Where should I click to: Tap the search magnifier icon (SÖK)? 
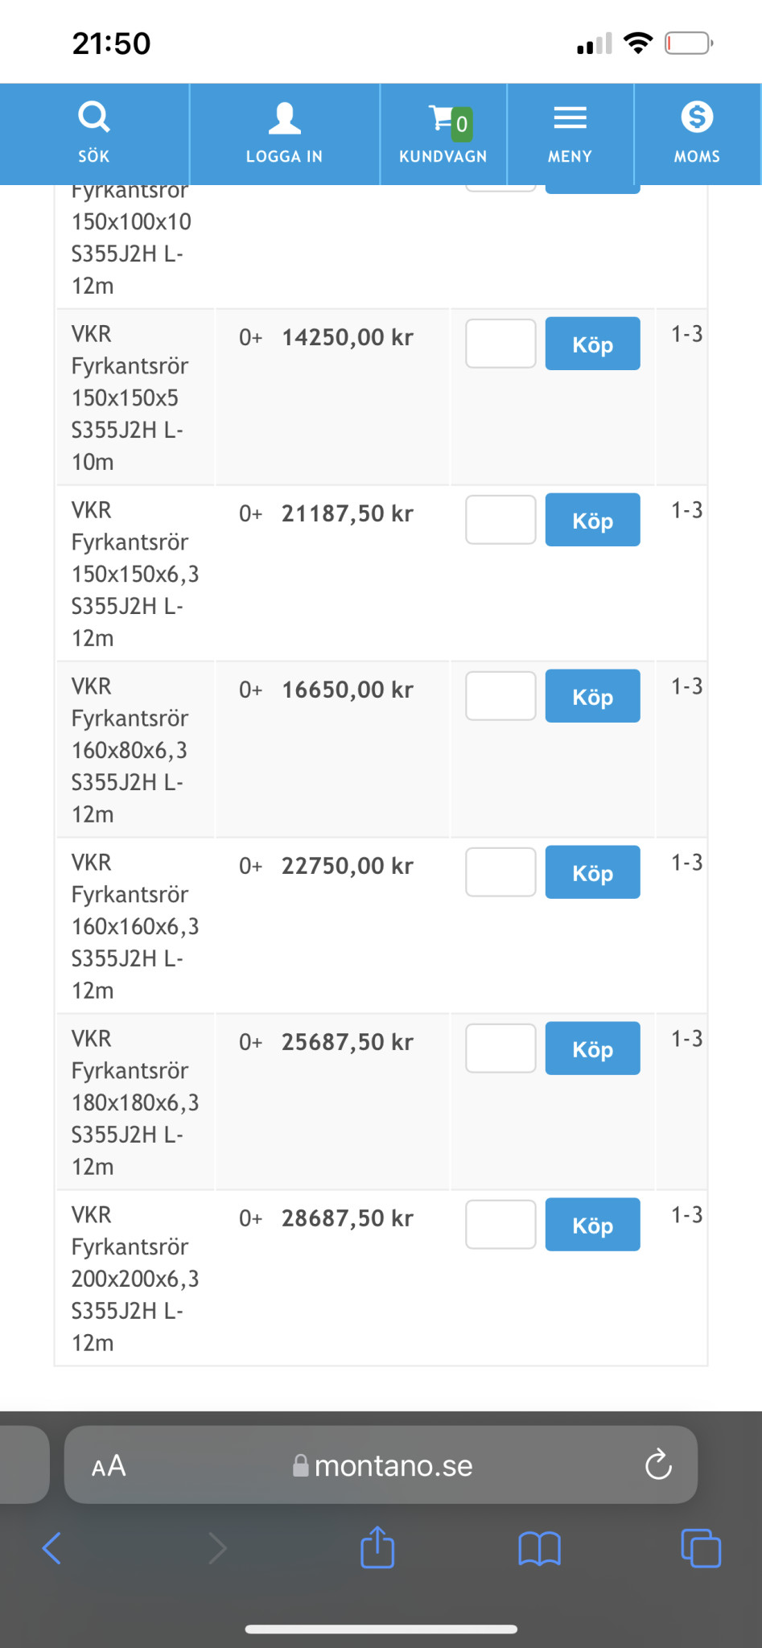[x=93, y=117]
